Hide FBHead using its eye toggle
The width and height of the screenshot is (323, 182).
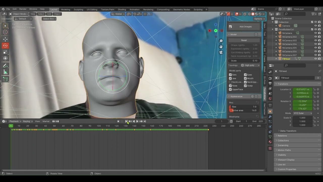click(x=315, y=59)
